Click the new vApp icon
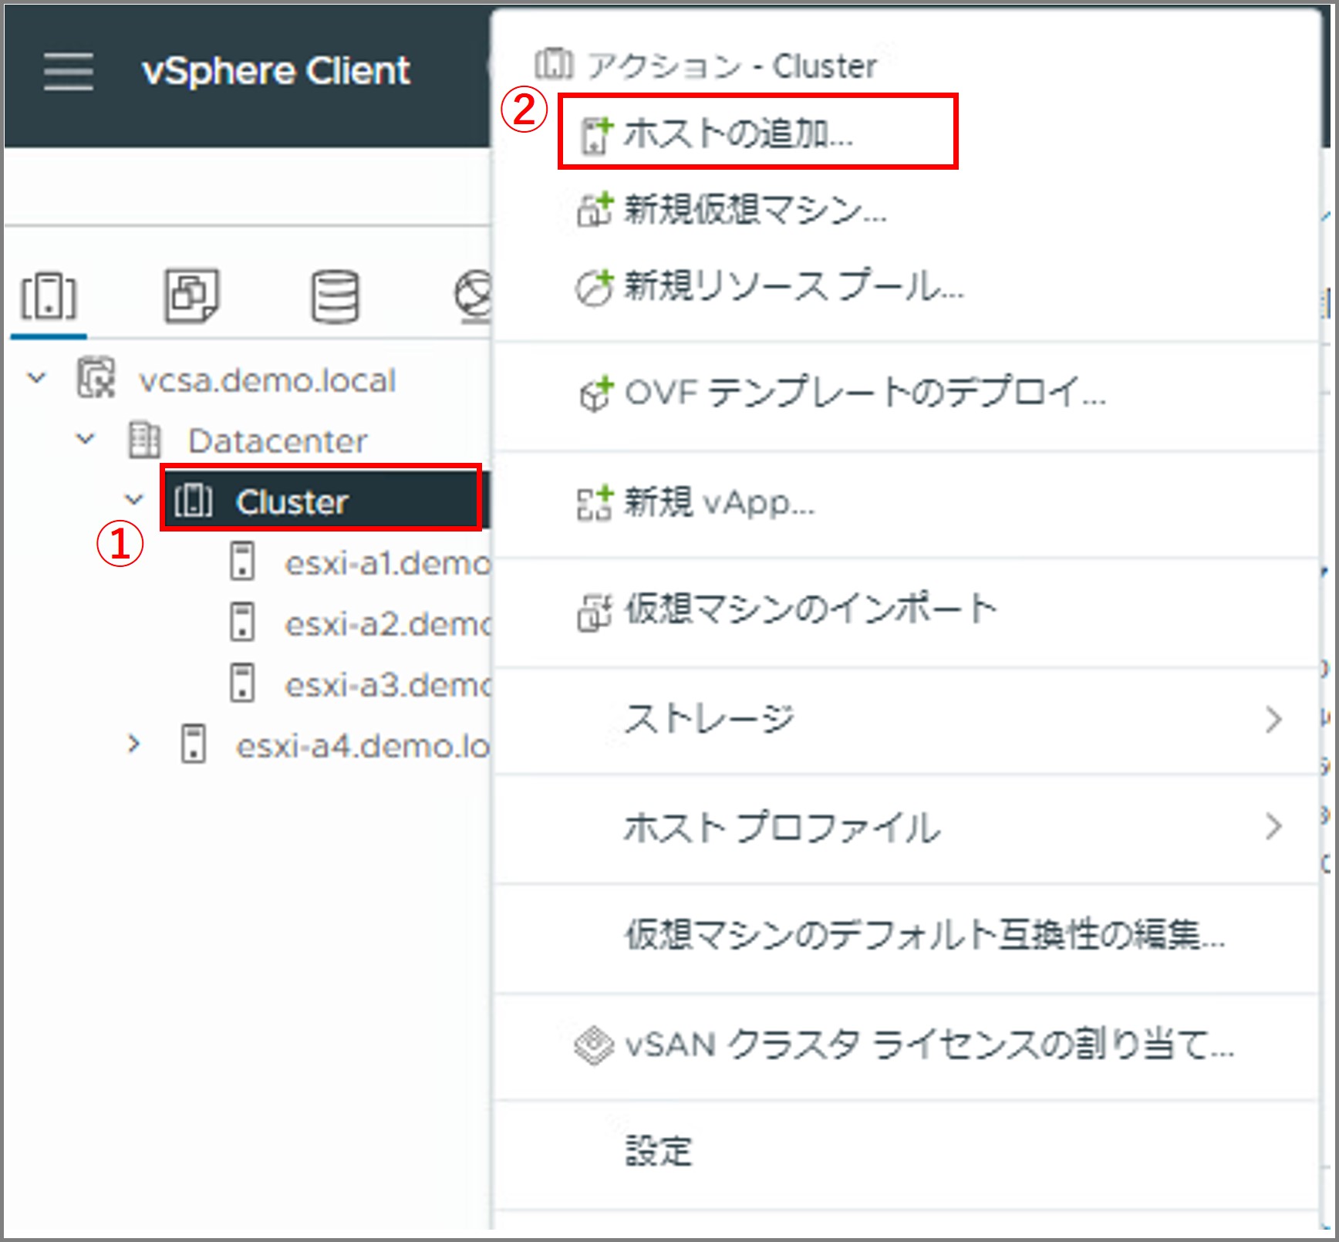 [x=594, y=503]
